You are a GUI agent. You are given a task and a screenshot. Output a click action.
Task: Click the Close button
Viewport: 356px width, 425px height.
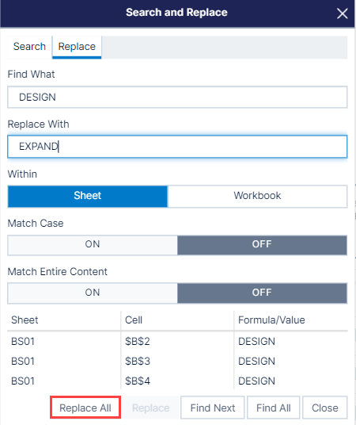pos(325,408)
